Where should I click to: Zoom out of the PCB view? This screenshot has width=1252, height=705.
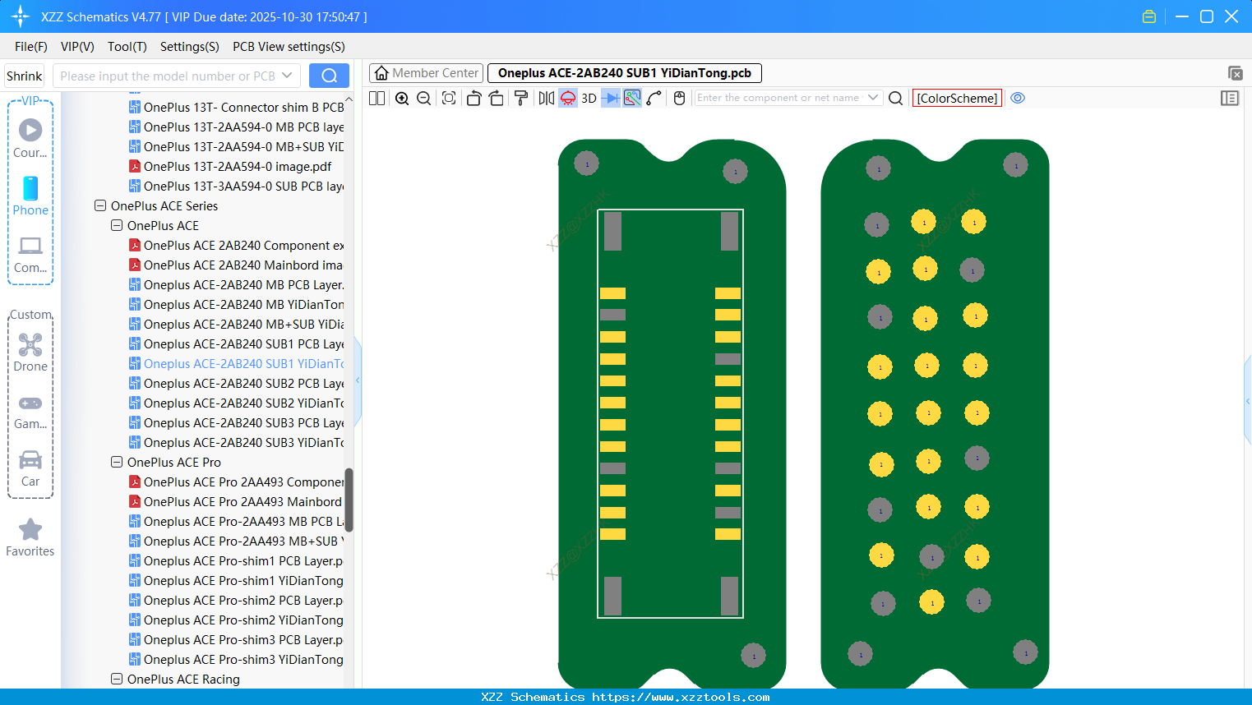tap(423, 98)
